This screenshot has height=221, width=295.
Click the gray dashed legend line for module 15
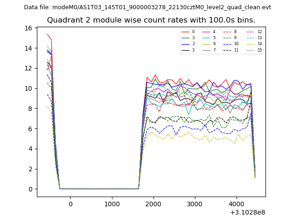click(250, 50)
